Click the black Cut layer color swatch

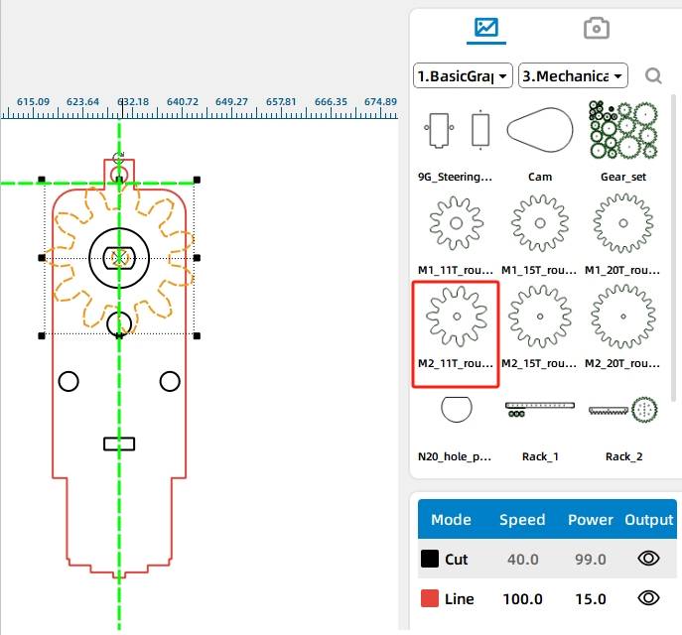[x=430, y=560]
